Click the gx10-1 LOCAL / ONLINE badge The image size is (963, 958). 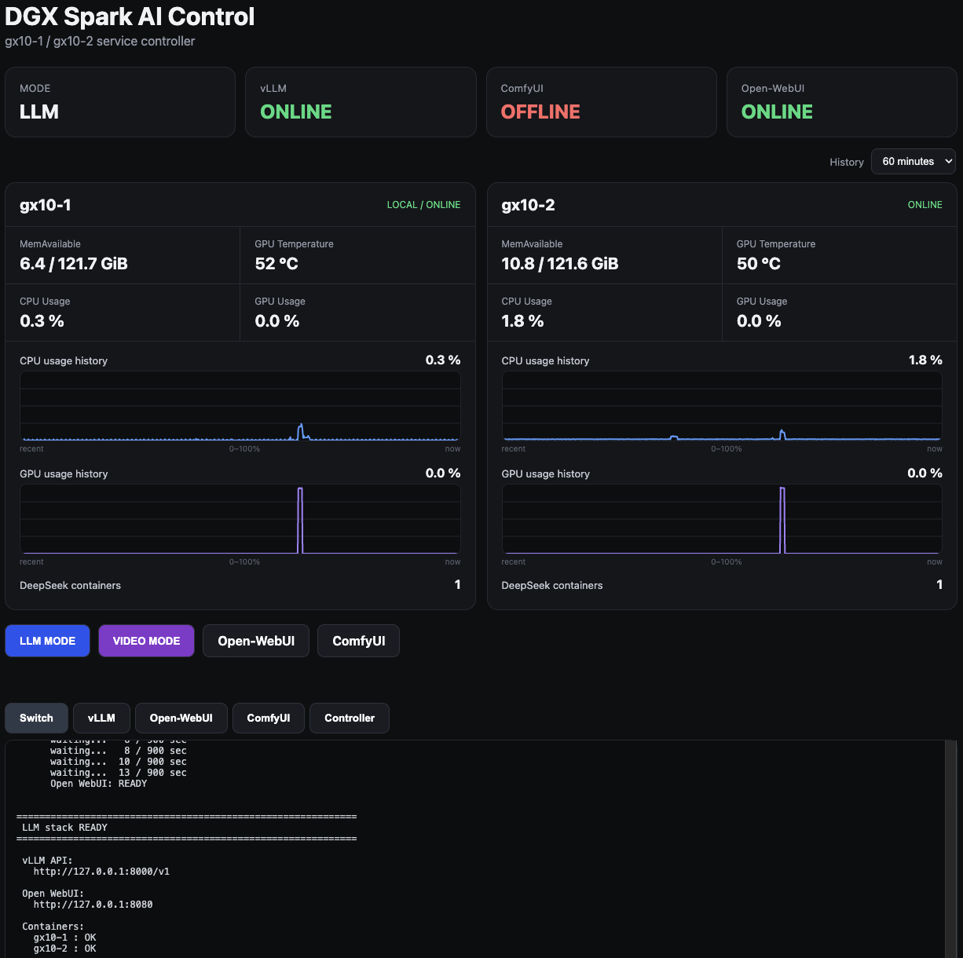pos(423,205)
